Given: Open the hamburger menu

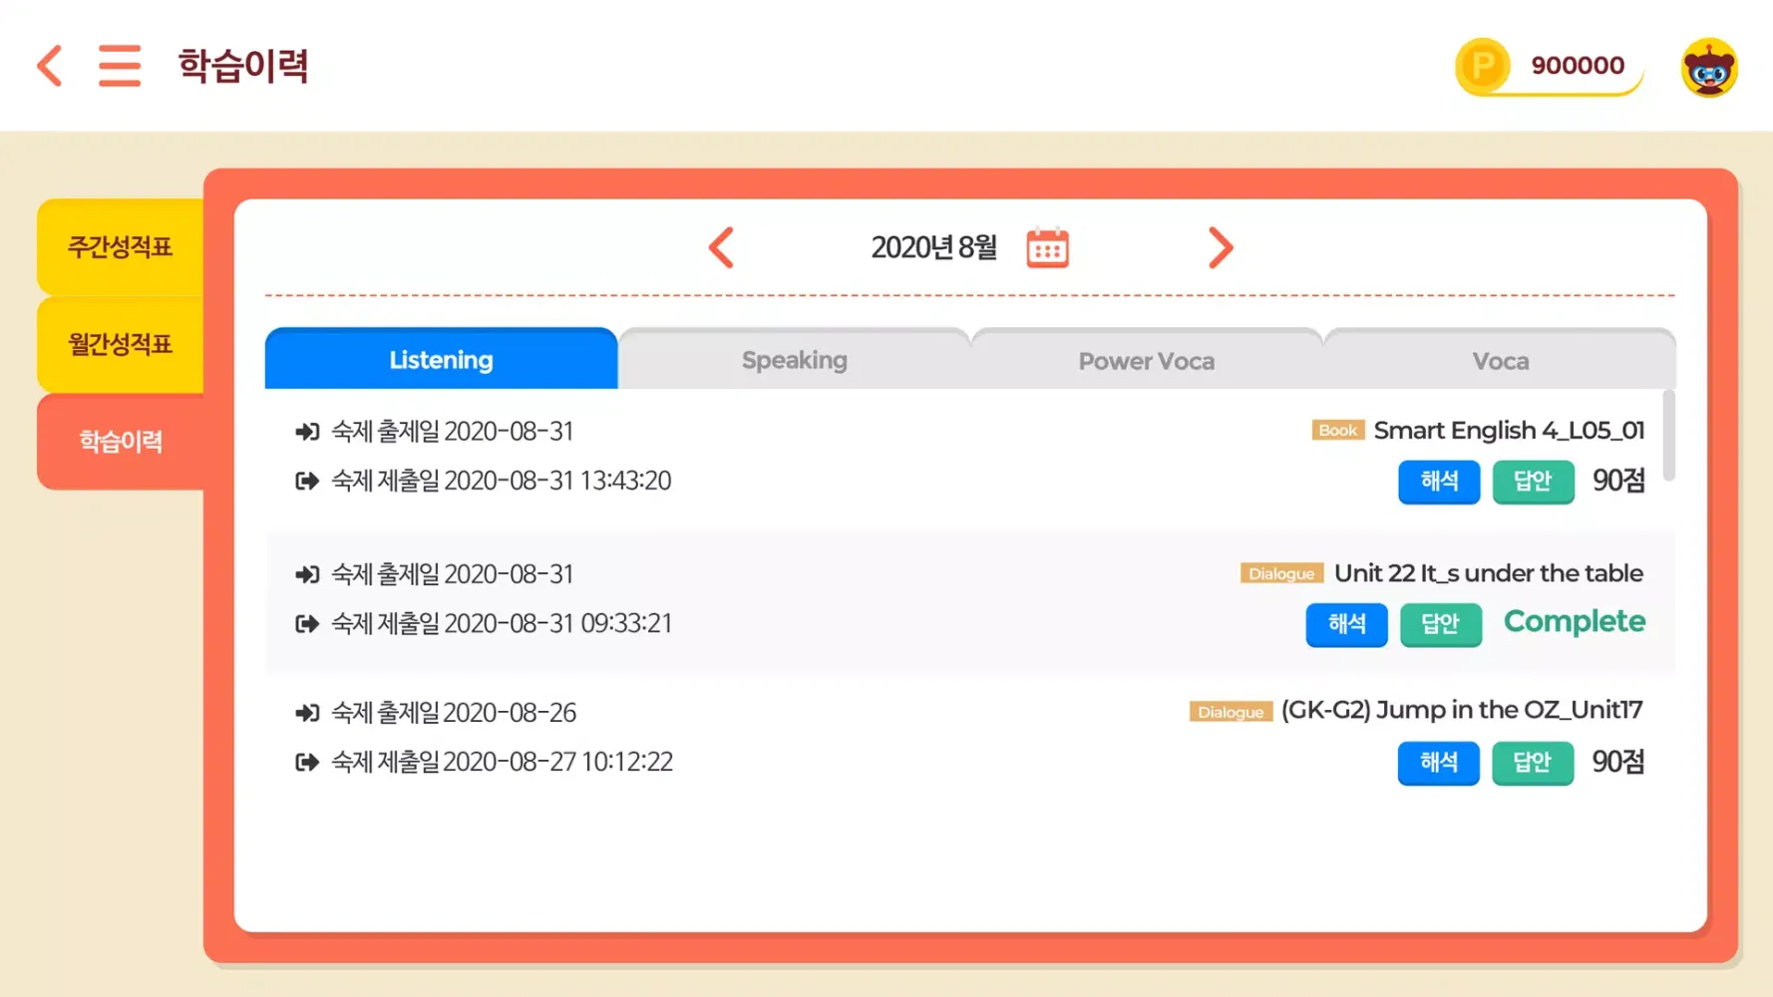Looking at the screenshot, I should coord(120,66).
